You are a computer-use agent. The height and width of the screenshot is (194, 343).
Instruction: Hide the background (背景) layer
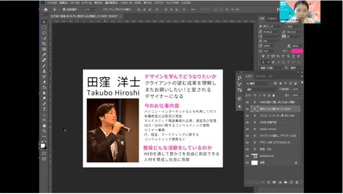[247, 163]
